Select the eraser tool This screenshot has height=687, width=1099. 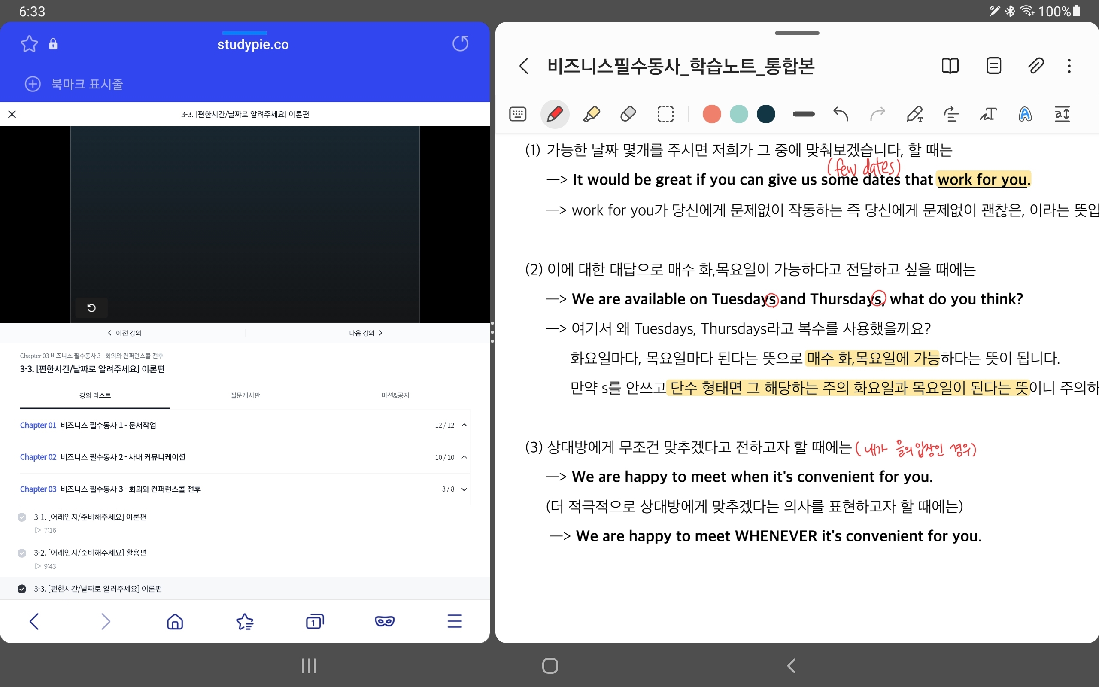point(628,114)
